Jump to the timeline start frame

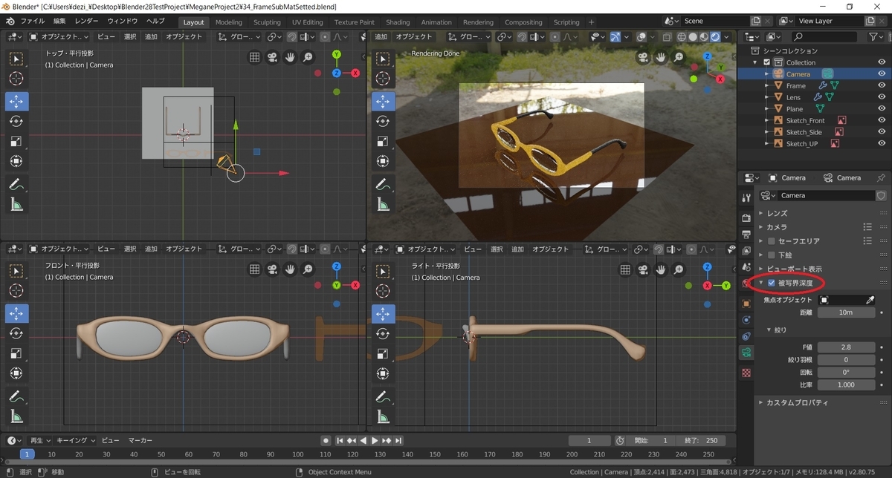tap(339, 440)
